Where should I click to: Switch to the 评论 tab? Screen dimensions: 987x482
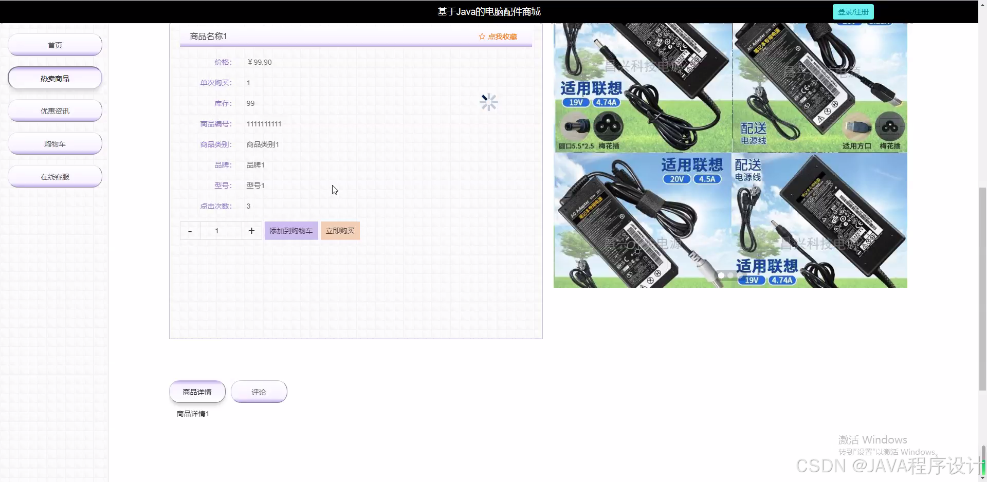pyautogui.click(x=259, y=392)
